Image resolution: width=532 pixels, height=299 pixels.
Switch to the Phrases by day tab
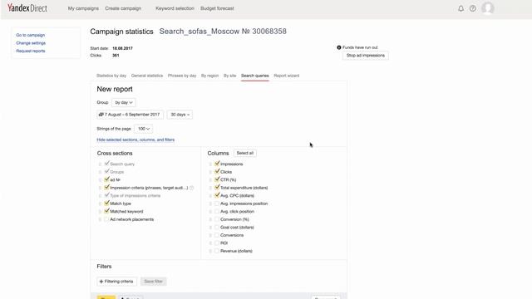tap(182, 76)
